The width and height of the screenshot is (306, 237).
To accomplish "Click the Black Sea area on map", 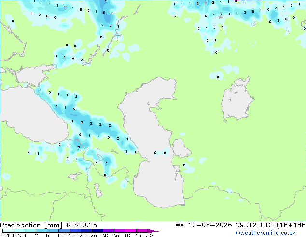I will (35, 116).
